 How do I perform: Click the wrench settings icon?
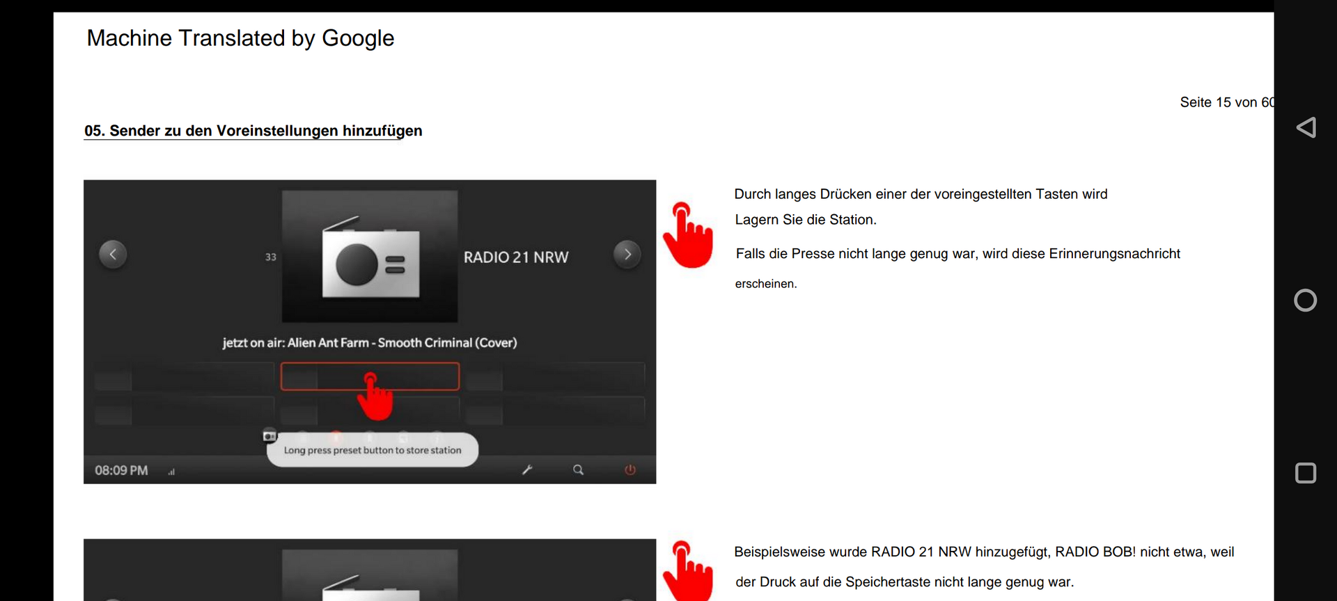[x=527, y=470]
